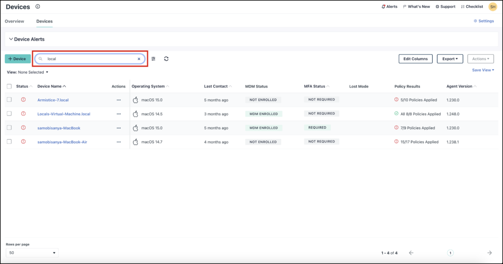Click the info icon next to Devices title

tap(38, 7)
